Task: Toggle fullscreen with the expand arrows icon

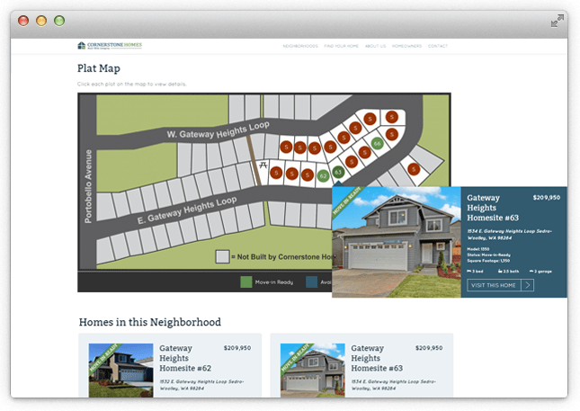Action: [557, 21]
